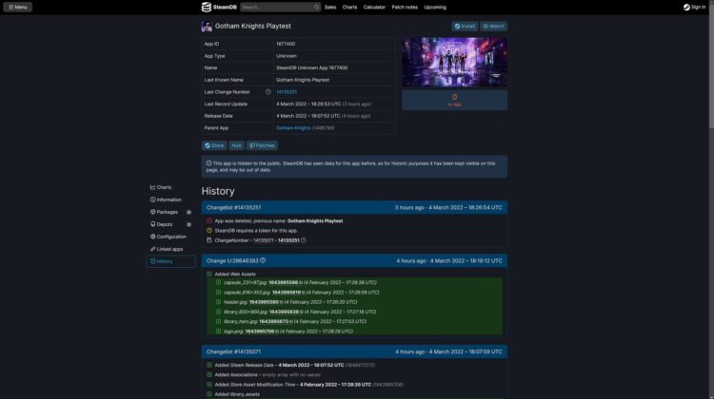The height and width of the screenshot is (399, 714).
Task: Click the help icon beside Last Change Number
Action: pyautogui.click(x=268, y=92)
